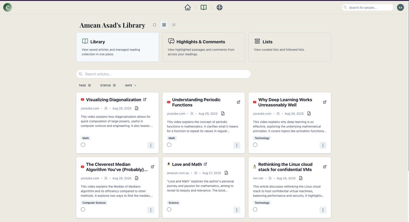The image size is (409, 222).
Task: Expand the STATUS filter
Action: point(108,85)
